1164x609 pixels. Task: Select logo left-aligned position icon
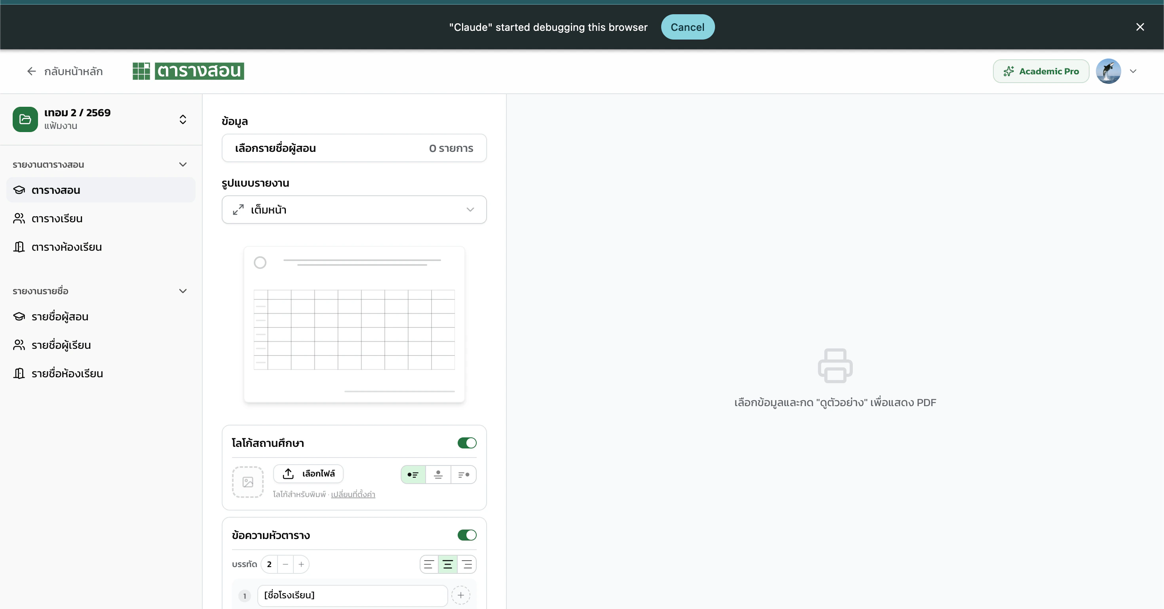click(x=413, y=475)
